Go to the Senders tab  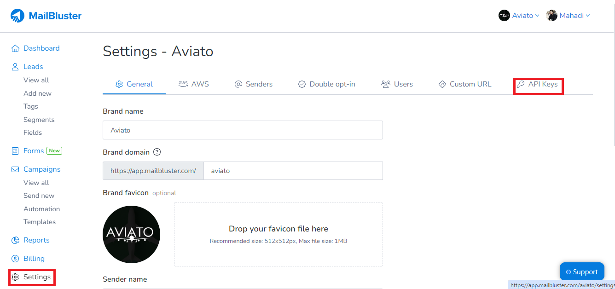tap(254, 84)
